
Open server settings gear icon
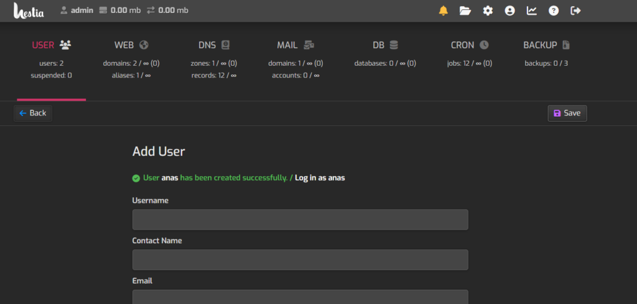(488, 11)
